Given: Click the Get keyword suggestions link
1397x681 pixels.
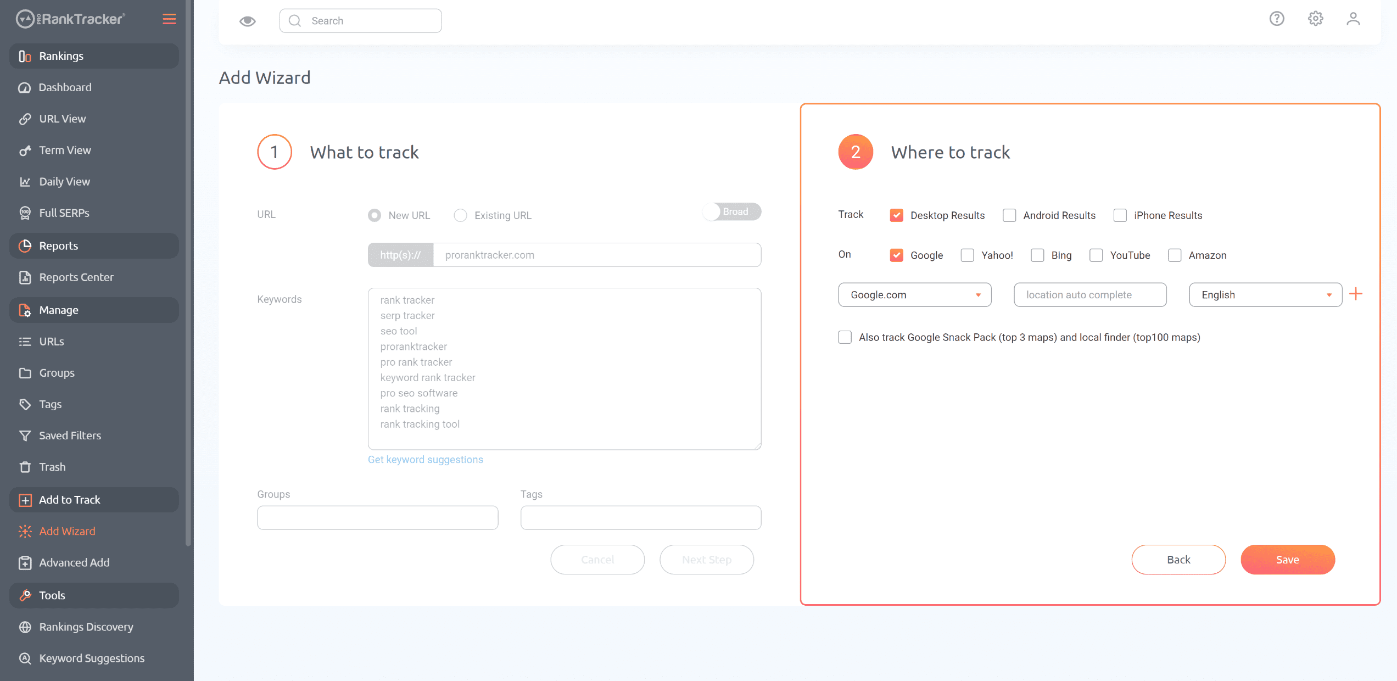Looking at the screenshot, I should 426,459.
